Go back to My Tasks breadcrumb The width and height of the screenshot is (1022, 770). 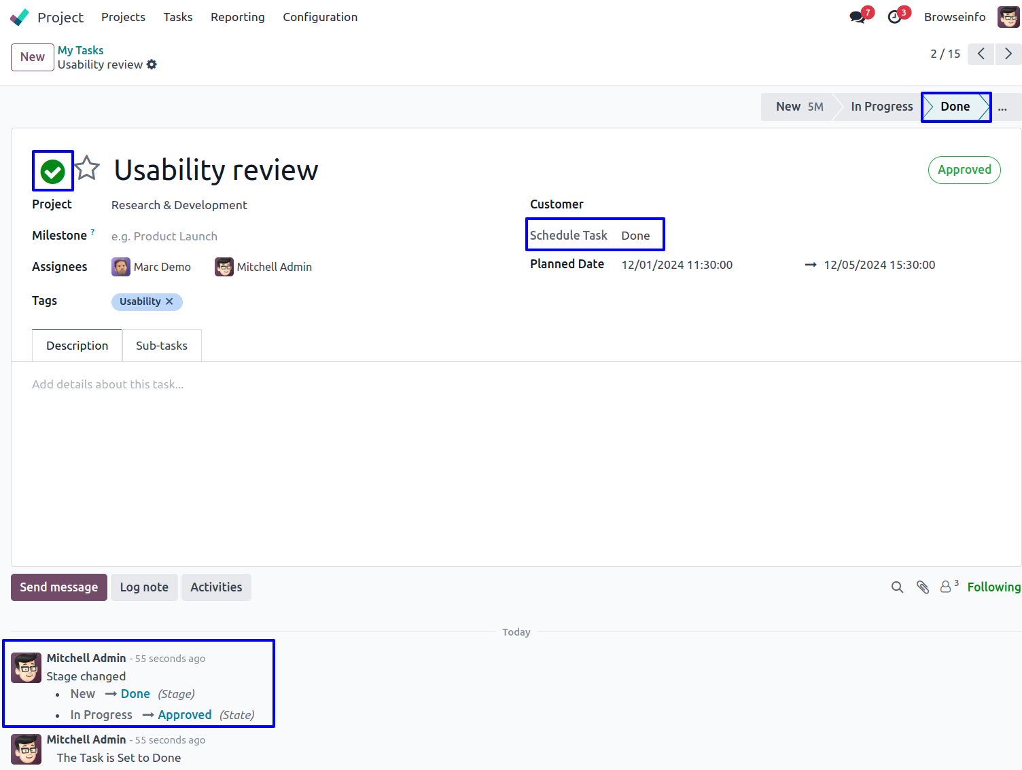[x=80, y=50]
